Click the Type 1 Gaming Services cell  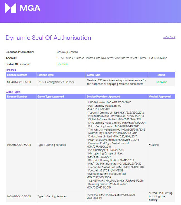(x=52, y=145)
